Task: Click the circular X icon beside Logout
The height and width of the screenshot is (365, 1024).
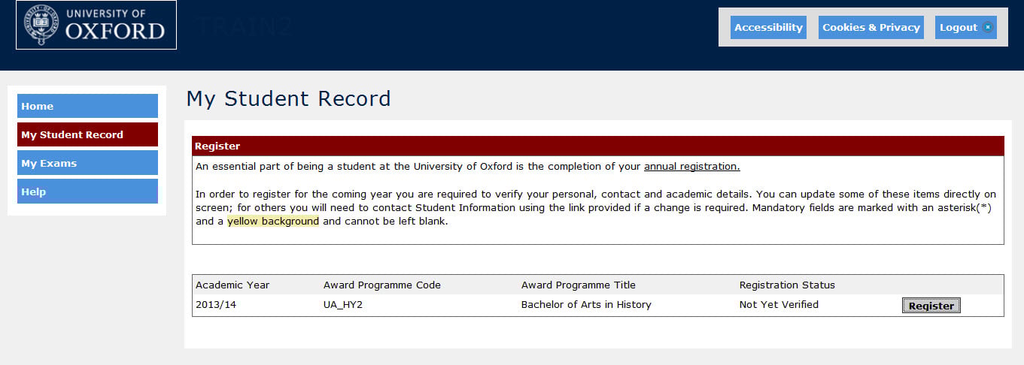Action: 988,28
